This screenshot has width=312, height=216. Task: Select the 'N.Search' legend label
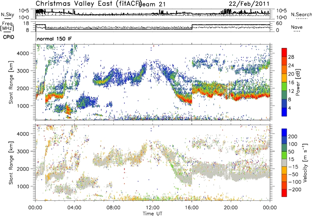coord(301,14)
